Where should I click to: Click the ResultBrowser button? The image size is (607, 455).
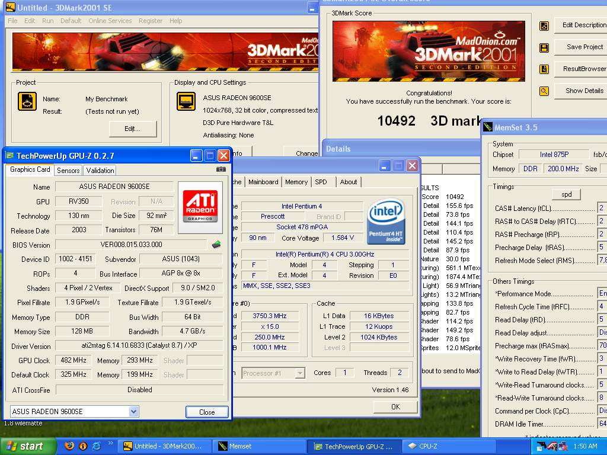pyautogui.click(x=580, y=69)
